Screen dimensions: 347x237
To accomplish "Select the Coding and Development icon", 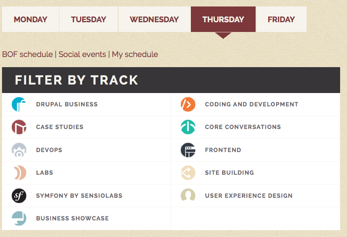I will pos(188,104).
